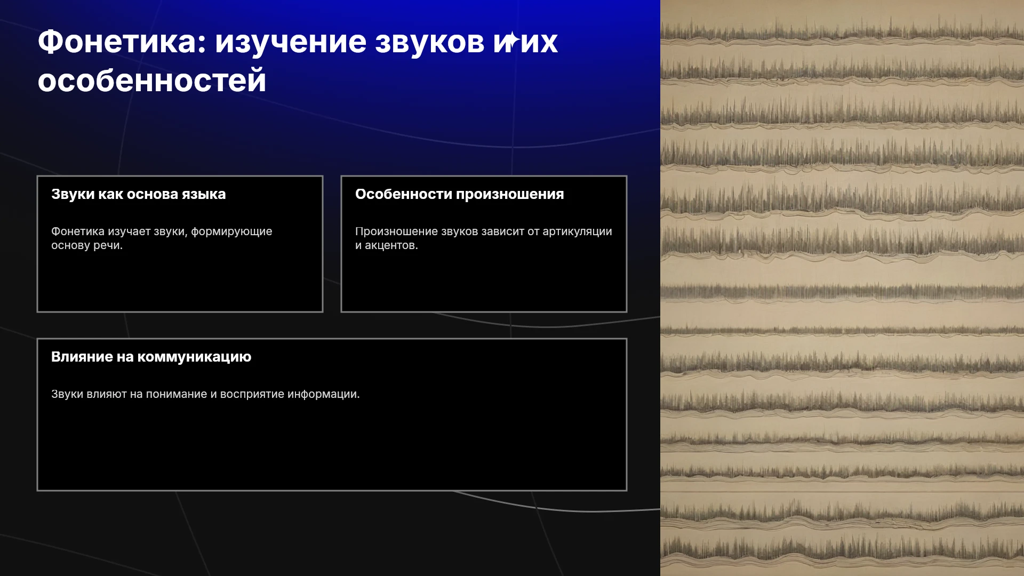
Task: Select the waveform image on the right
Action: coord(842,288)
